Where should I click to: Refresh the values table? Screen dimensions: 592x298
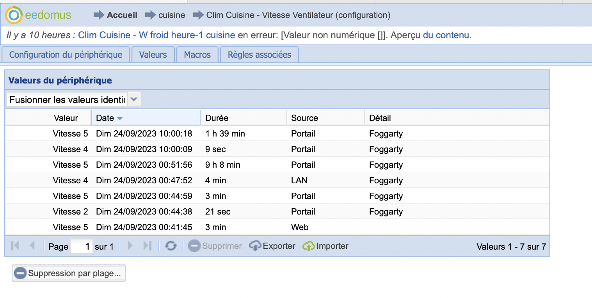tap(171, 246)
